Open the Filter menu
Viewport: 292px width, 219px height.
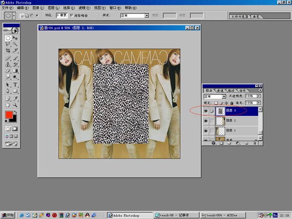[x=84, y=8]
